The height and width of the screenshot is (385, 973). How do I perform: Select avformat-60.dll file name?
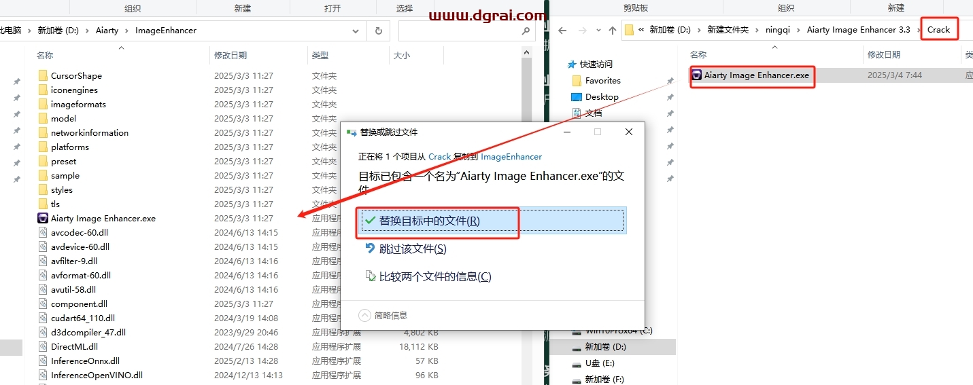81,276
